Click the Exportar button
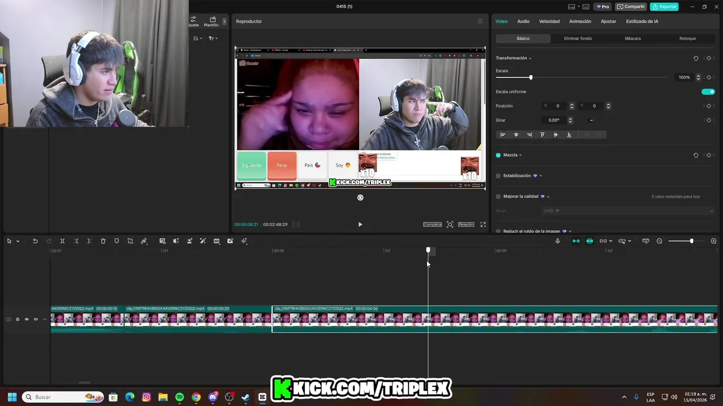 pyautogui.click(x=664, y=7)
